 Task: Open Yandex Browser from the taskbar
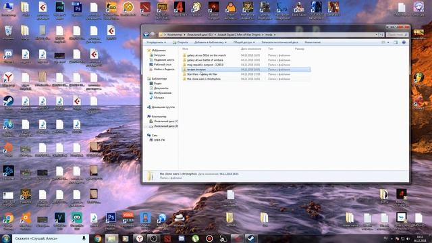coord(140,238)
